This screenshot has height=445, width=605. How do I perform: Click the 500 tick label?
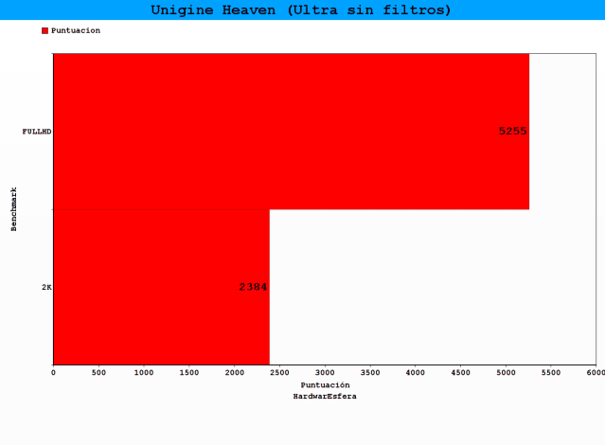click(x=98, y=372)
